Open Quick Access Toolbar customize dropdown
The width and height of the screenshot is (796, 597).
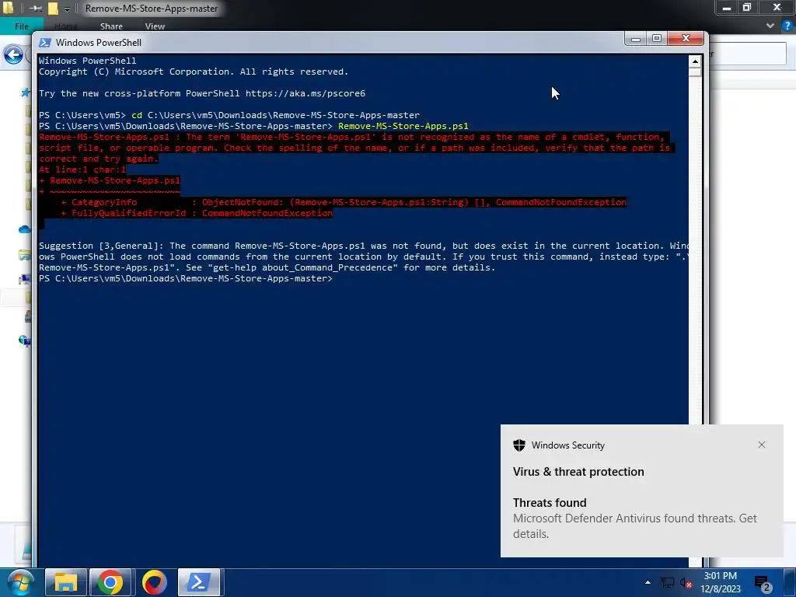[x=67, y=9]
